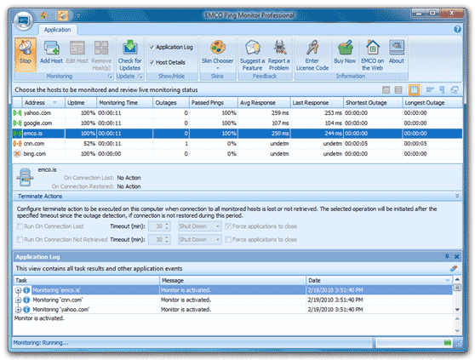Open the About dialog
The height and width of the screenshot is (360, 475).
(397, 52)
